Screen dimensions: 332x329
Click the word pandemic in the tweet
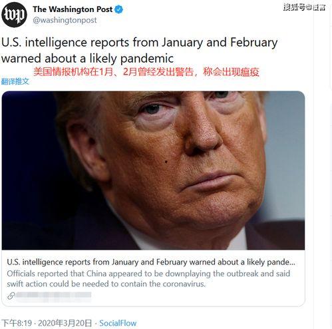[x=147, y=59]
